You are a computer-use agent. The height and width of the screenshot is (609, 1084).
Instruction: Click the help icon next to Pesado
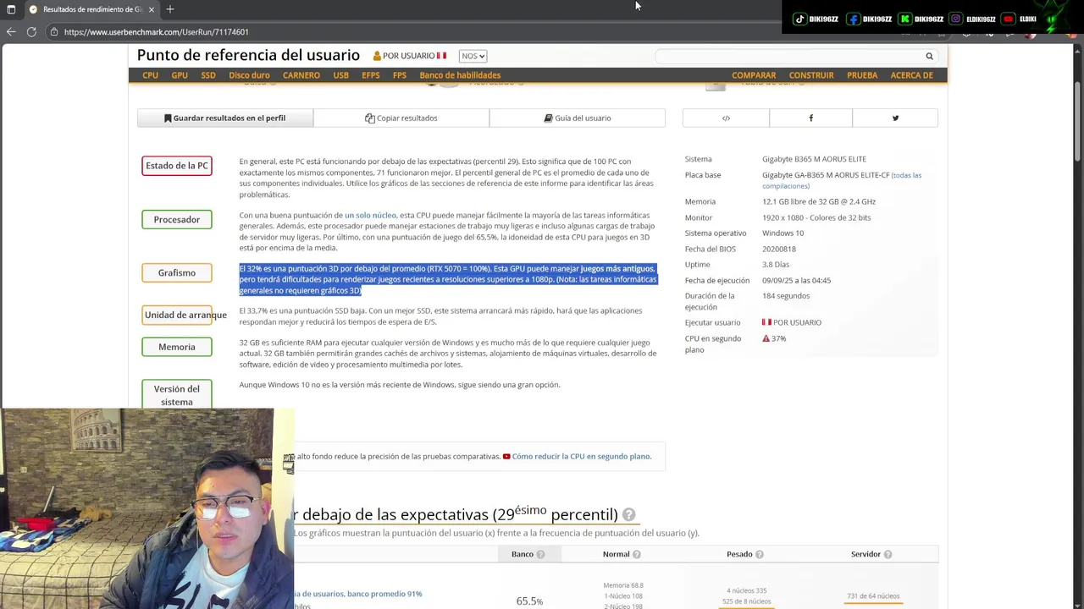(759, 555)
